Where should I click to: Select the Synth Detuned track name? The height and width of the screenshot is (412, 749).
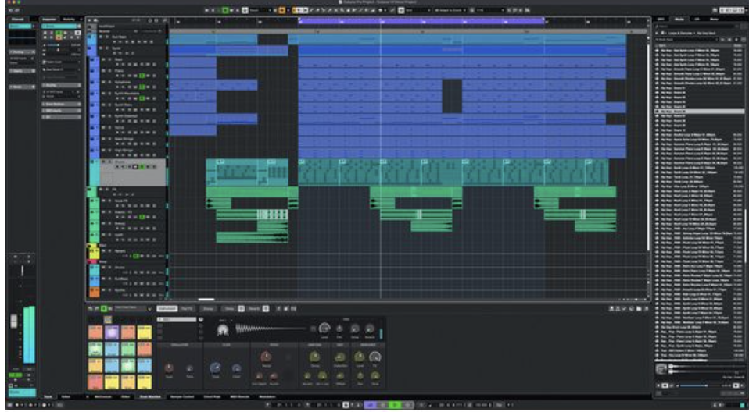(x=126, y=115)
